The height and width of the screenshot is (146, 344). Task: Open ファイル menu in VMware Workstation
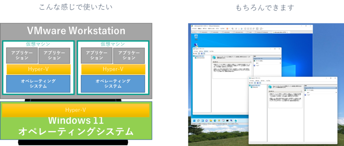pyautogui.click(x=194, y=29)
